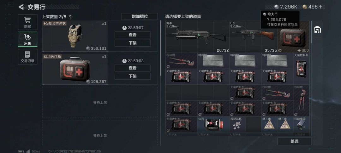Click the plus to add gold currency
This screenshot has width=341, height=153.
pos(320,7)
